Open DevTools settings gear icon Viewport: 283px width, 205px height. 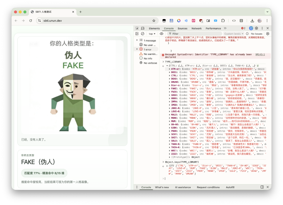coord(257,28)
